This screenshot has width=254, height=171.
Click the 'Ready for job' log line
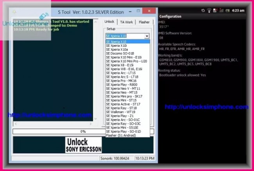(36, 29)
